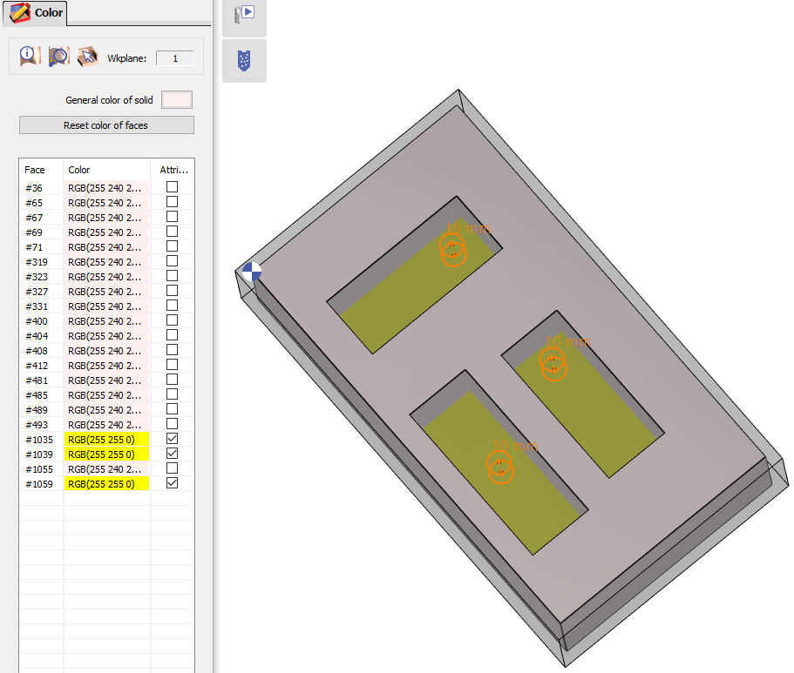Click the top pocket's orange depth marker
This screenshot has height=673, width=794.
453,249
